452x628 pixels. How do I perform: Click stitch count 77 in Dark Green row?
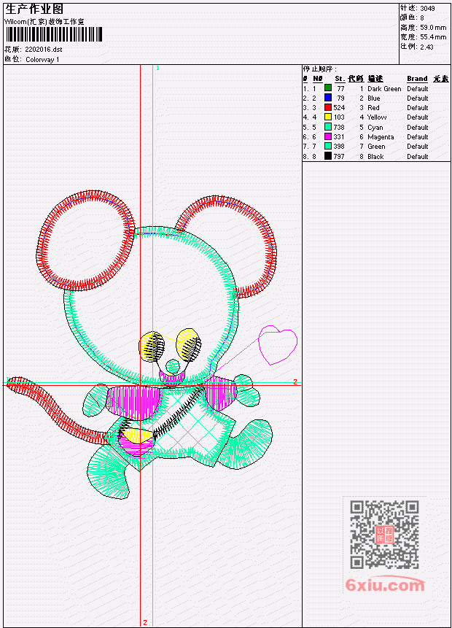[340, 88]
